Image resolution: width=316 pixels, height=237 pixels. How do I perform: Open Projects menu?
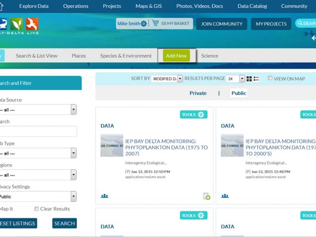click(112, 6)
